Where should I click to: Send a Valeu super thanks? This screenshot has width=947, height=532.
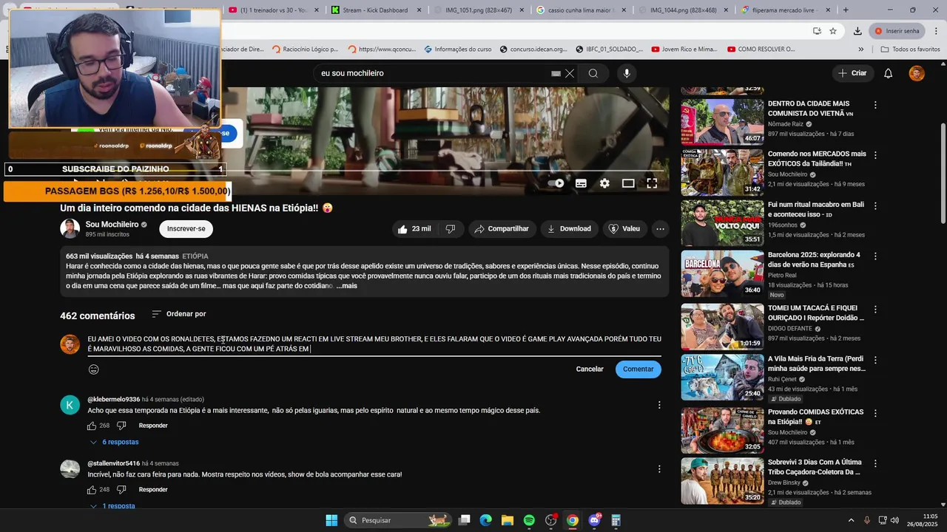point(624,229)
